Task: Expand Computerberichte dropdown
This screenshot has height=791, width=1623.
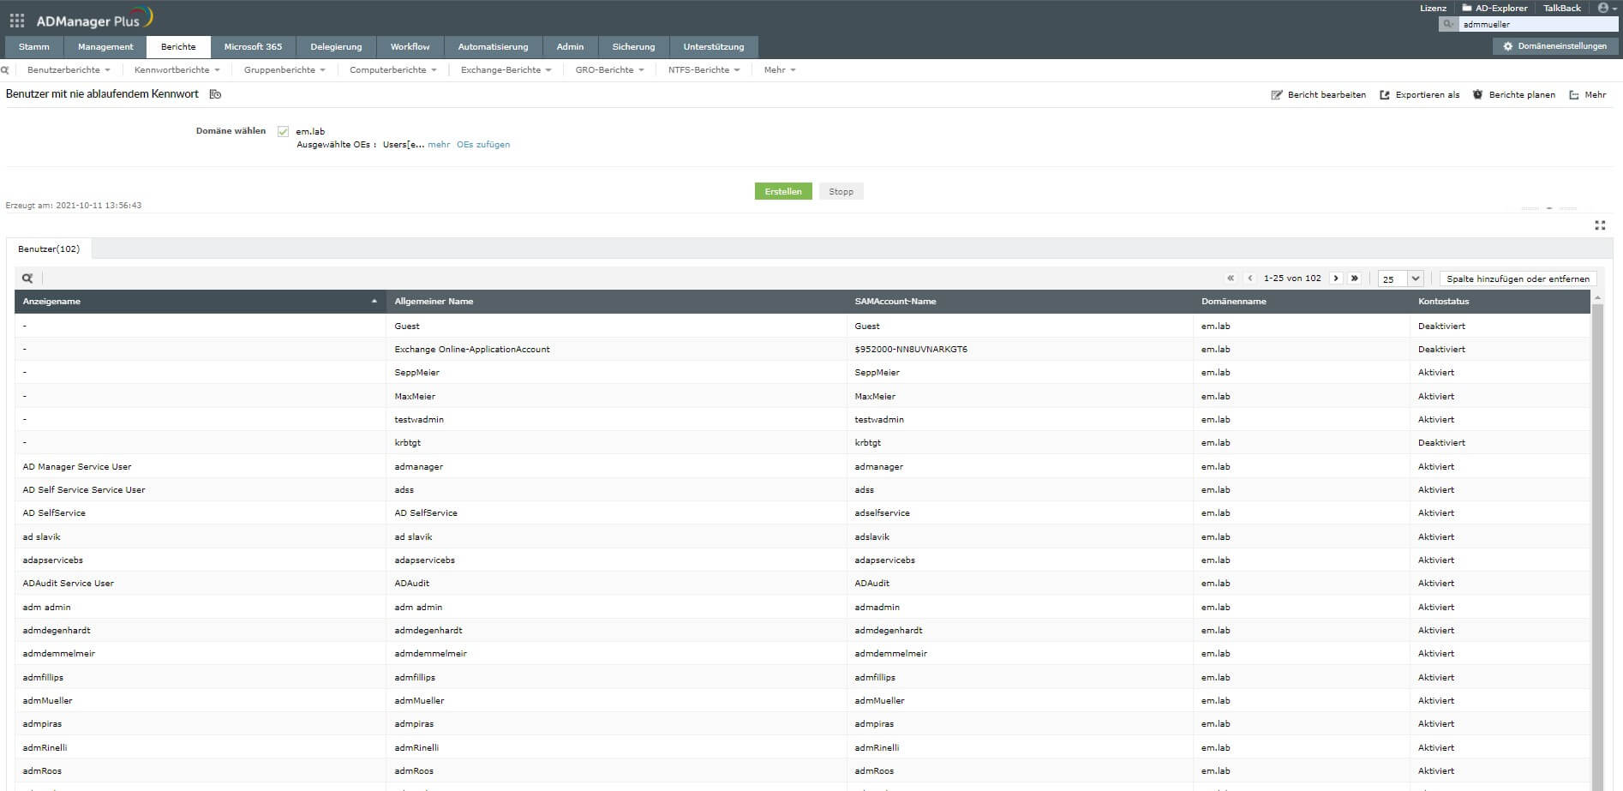Action: tap(392, 70)
